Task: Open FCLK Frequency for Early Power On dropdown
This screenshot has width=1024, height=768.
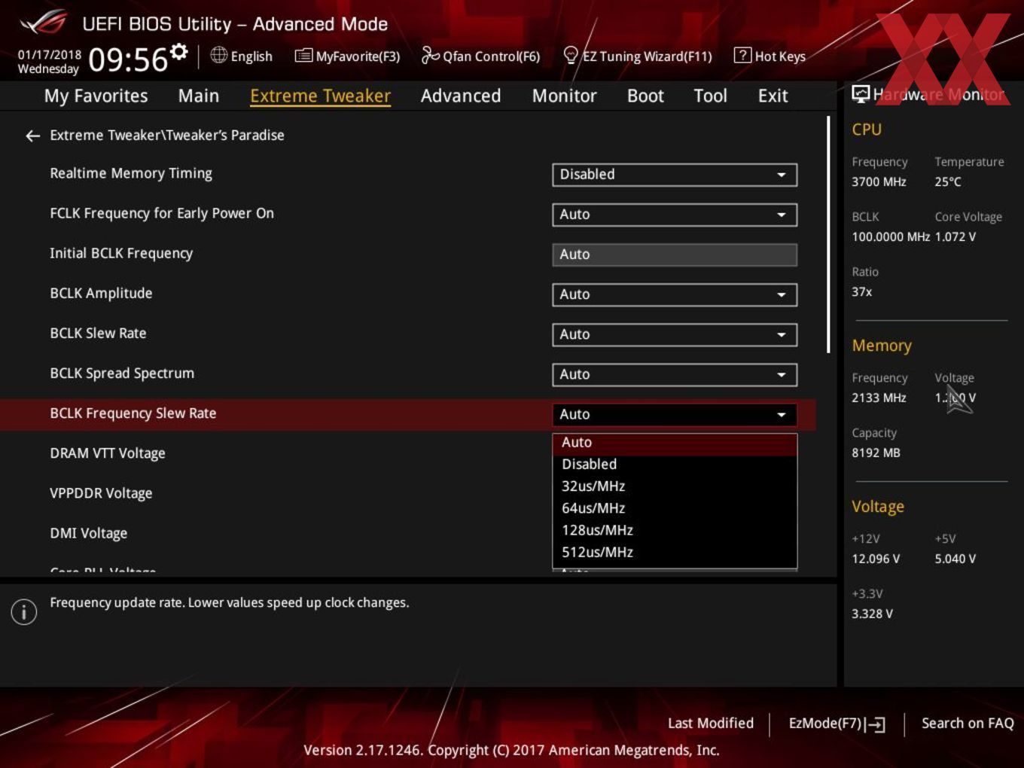Action: click(675, 215)
